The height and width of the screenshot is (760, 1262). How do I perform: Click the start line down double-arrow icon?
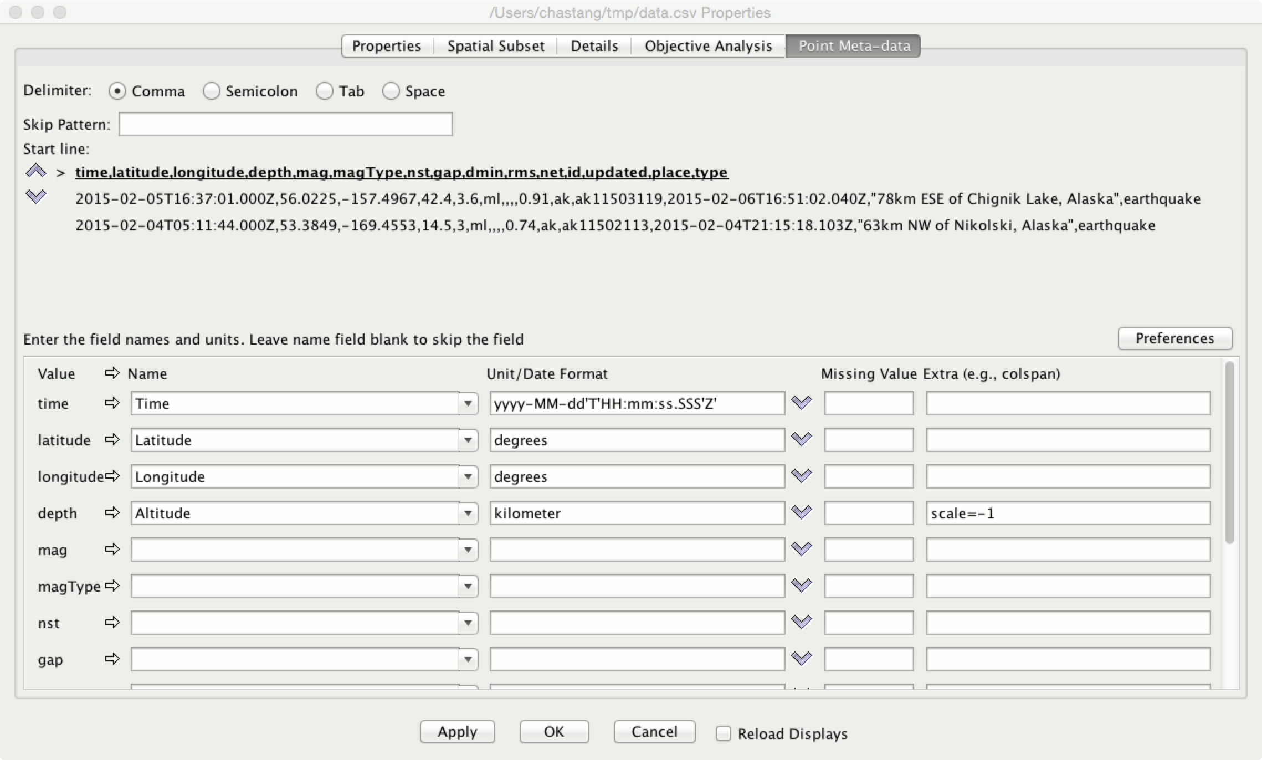(35, 197)
